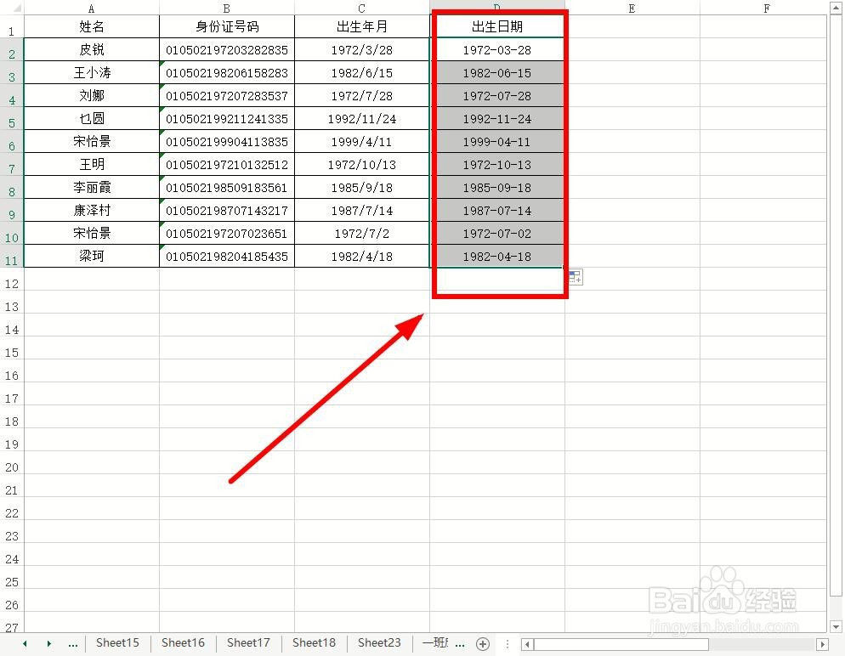Click the sheet tab bar resize handle
This screenshot has width=845, height=656.
click(508, 643)
